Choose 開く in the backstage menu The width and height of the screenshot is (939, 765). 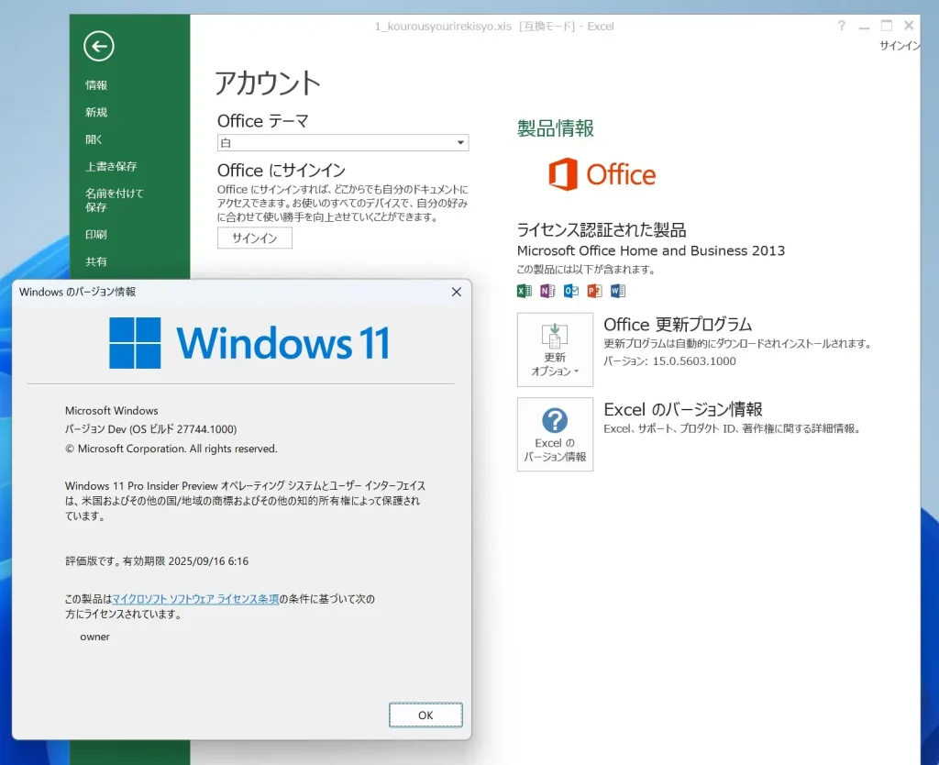point(94,139)
